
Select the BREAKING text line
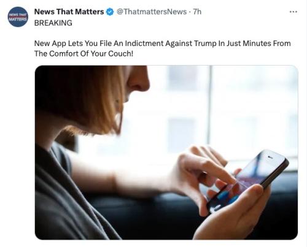53,23
